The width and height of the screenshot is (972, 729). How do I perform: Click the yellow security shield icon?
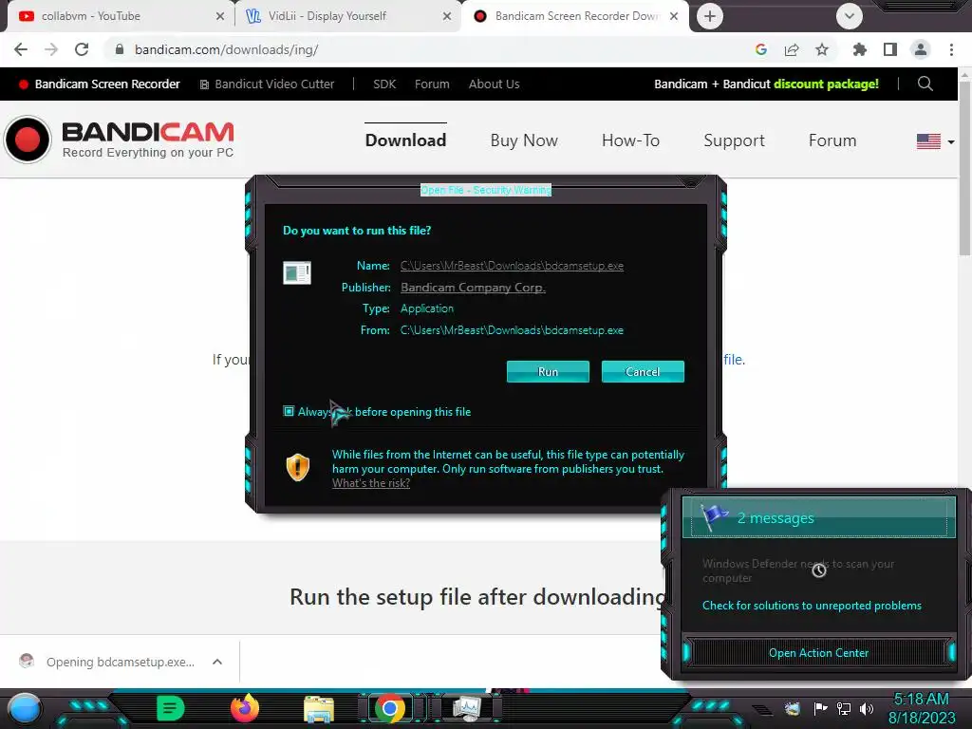point(297,467)
